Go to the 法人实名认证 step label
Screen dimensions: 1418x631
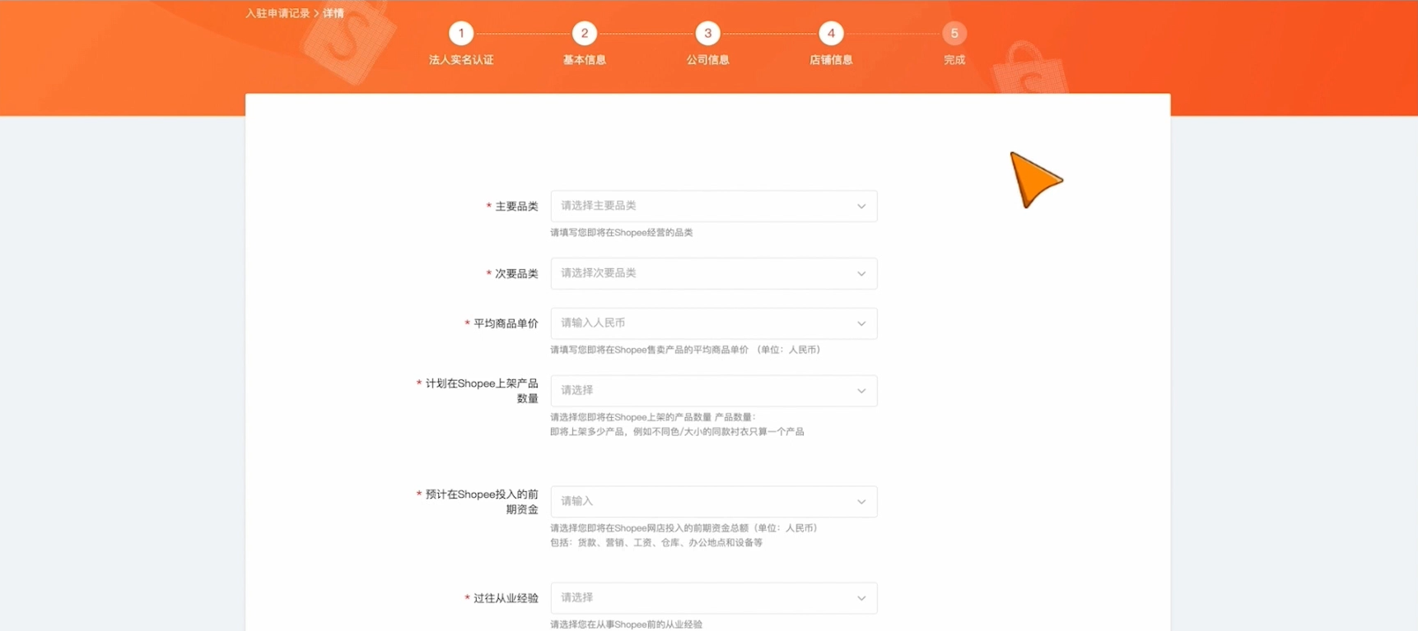tap(461, 60)
